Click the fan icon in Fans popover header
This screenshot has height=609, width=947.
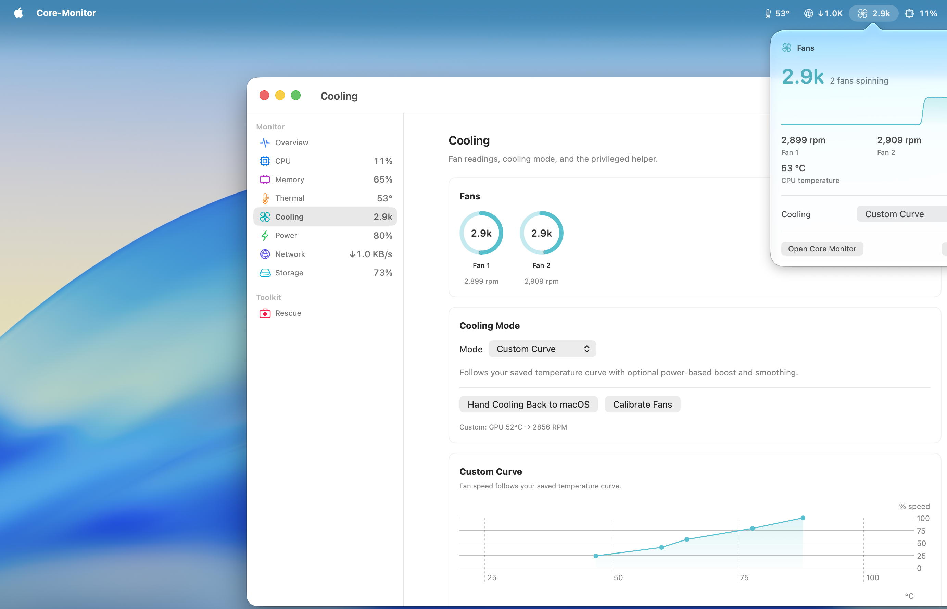[786, 48]
